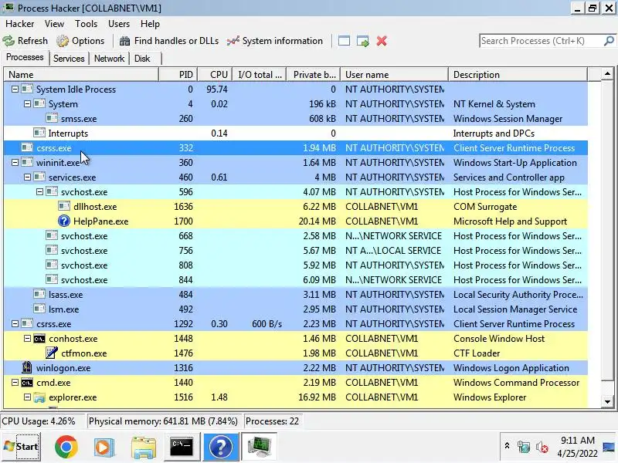Click the winlogon.exe icon
The width and height of the screenshot is (618, 463).
click(27, 367)
